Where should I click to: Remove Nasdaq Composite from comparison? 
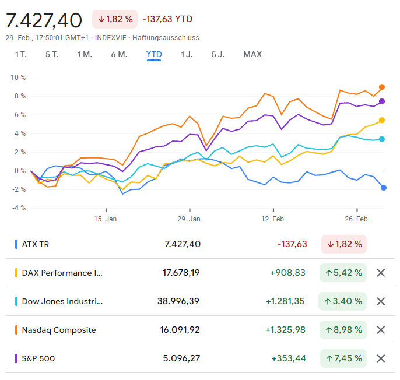tap(381, 330)
